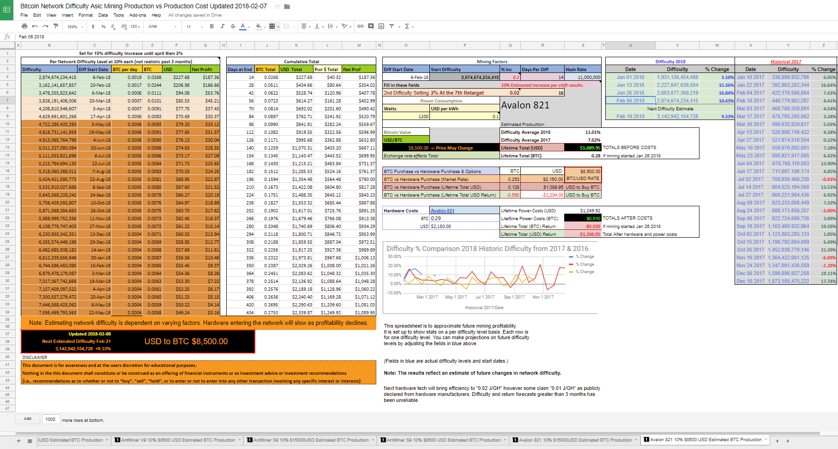Viewport: 838px width, 449px height.
Task: Open the Add-ons menu
Action: coord(138,15)
